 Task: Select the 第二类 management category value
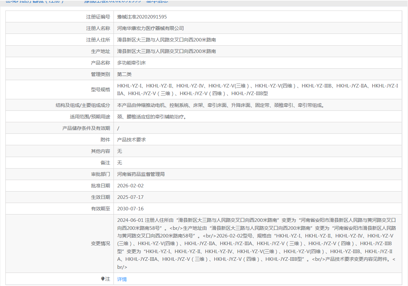(x=124, y=74)
